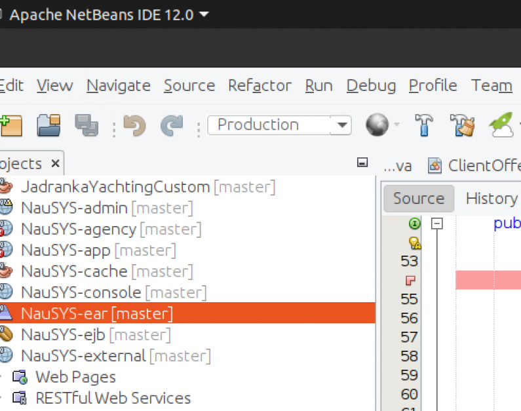Click the NauSYS-ejb bean icon

pos(6,334)
